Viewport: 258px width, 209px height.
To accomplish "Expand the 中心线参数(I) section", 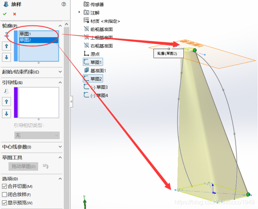I will [x=60, y=147].
